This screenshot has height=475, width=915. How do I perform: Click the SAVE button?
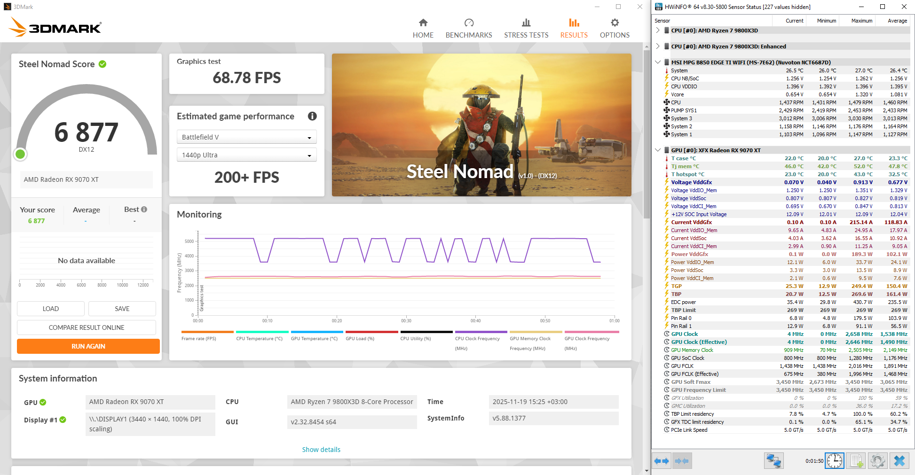pos(122,309)
